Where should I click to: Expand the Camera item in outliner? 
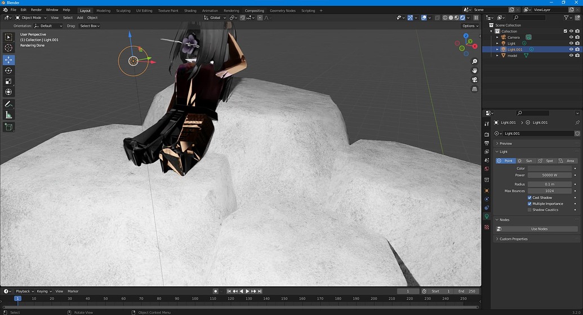pyautogui.click(x=497, y=37)
